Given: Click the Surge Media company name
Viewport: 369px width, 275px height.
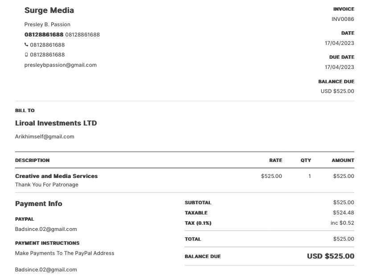Looking at the screenshot, I should [50, 10].
